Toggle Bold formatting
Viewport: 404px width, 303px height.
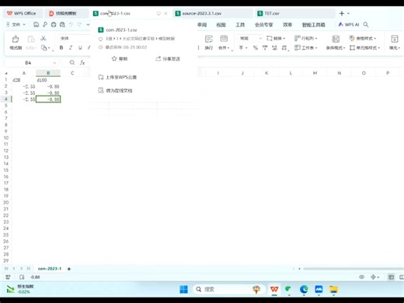tap(61, 47)
